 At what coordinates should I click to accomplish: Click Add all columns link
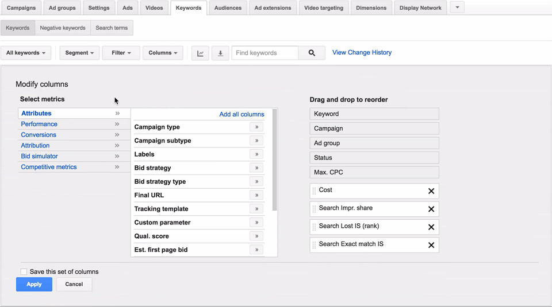point(241,114)
